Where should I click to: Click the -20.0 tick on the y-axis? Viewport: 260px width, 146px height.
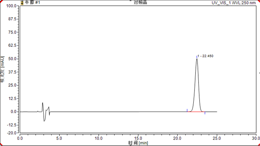pyautogui.click(x=12, y=133)
